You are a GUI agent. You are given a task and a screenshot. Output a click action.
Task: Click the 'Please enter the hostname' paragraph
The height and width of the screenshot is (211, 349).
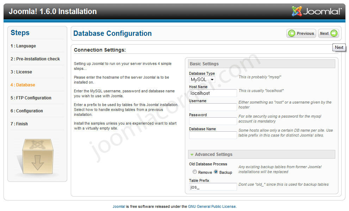pyautogui.click(x=121, y=80)
